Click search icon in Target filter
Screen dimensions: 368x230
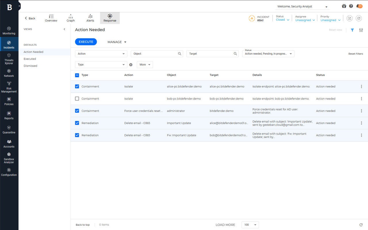[x=235, y=54]
